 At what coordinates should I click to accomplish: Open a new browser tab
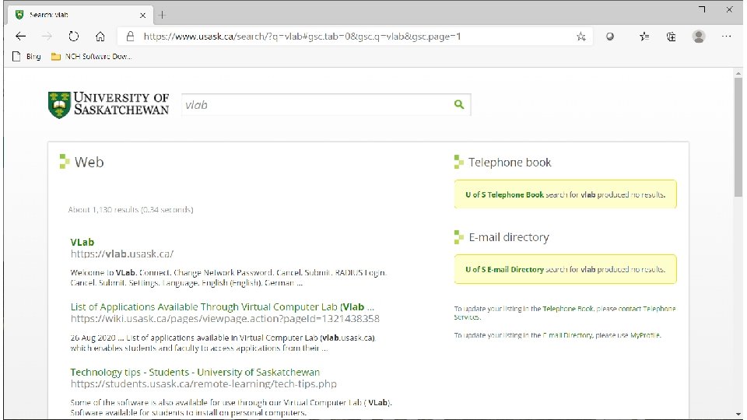162,16
